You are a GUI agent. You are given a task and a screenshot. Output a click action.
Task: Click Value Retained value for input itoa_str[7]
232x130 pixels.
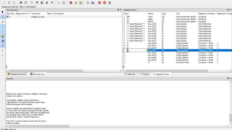(136, 41)
